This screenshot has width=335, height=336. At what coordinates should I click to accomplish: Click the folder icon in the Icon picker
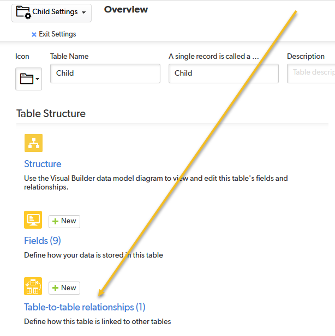click(27, 78)
